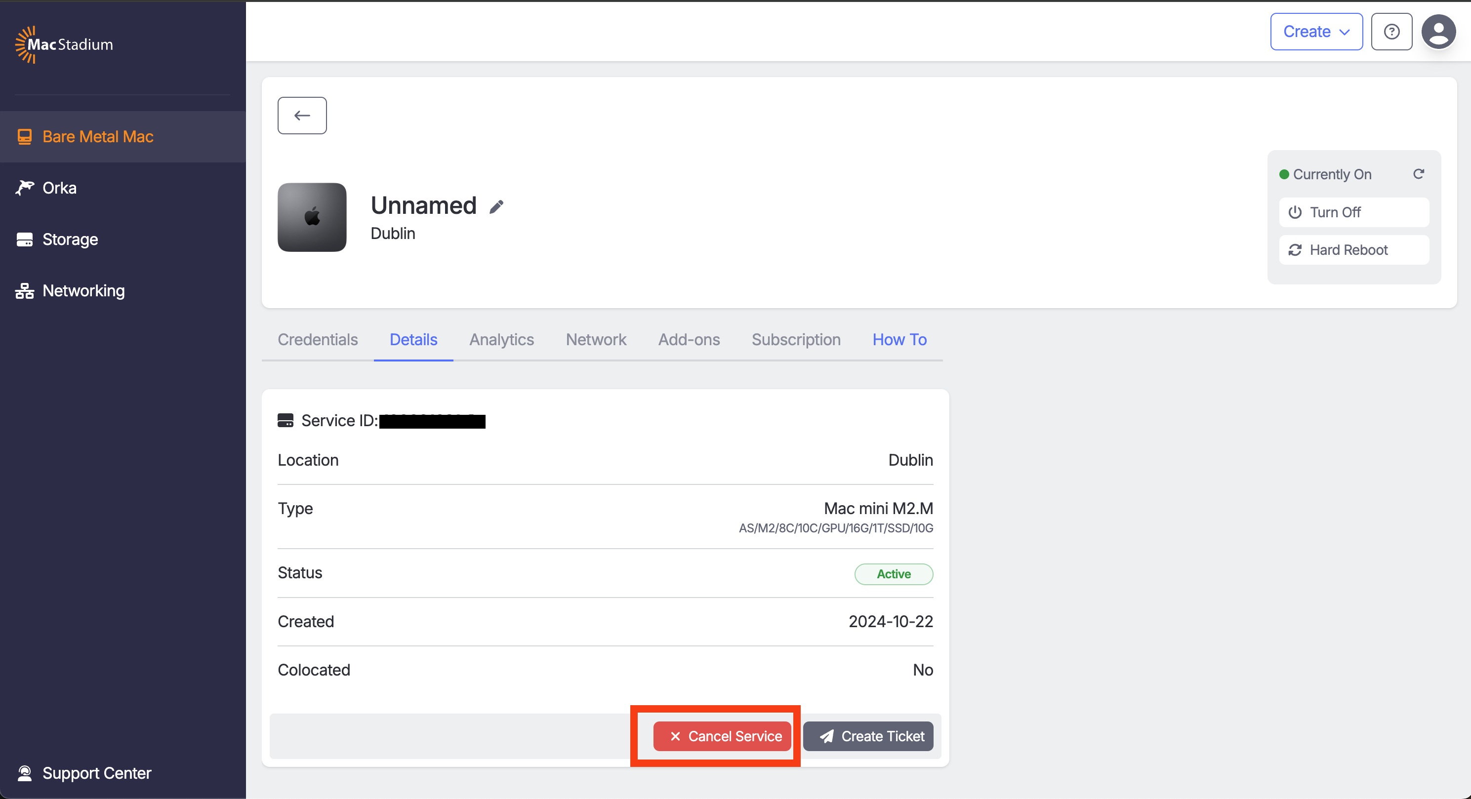Open Orka from the sidebar
This screenshot has height=799, width=1471.
59,188
